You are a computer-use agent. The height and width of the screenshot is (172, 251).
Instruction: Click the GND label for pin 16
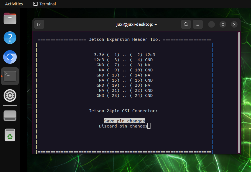[x=149, y=80]
